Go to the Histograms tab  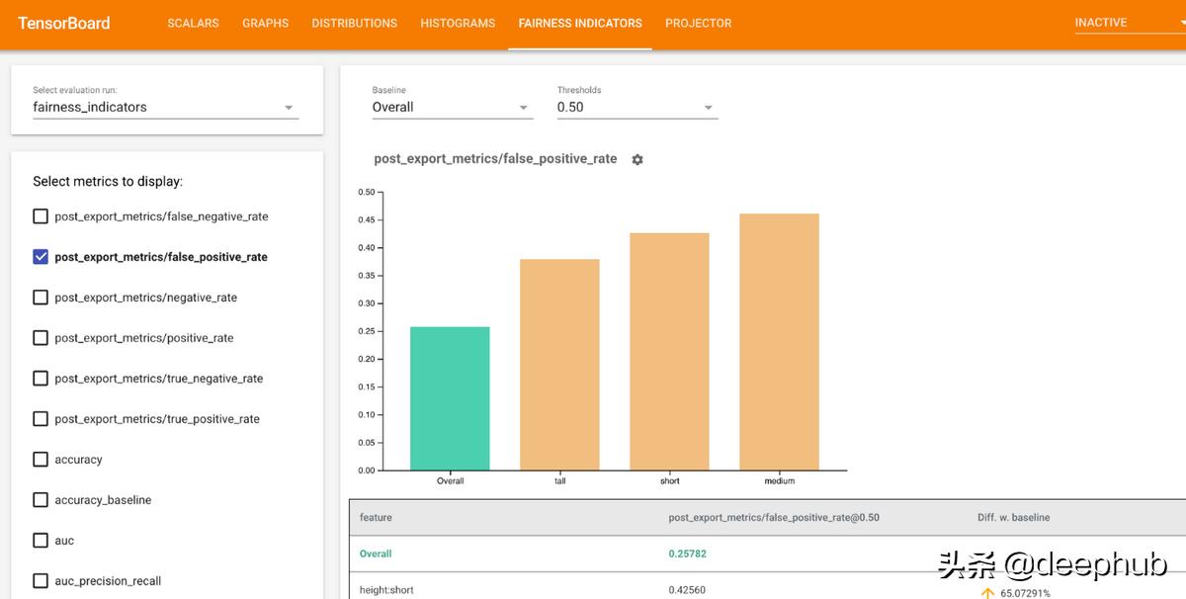click(x=458, y=23)
